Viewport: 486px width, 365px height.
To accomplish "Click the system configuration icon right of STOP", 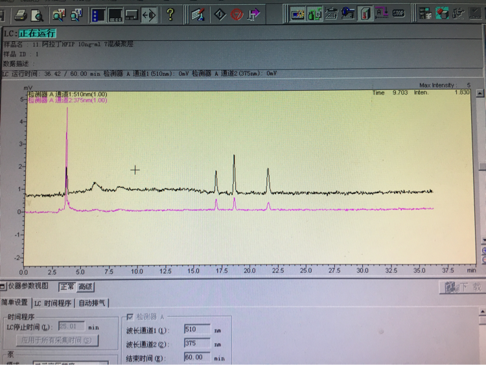I will tap(426, 14).
